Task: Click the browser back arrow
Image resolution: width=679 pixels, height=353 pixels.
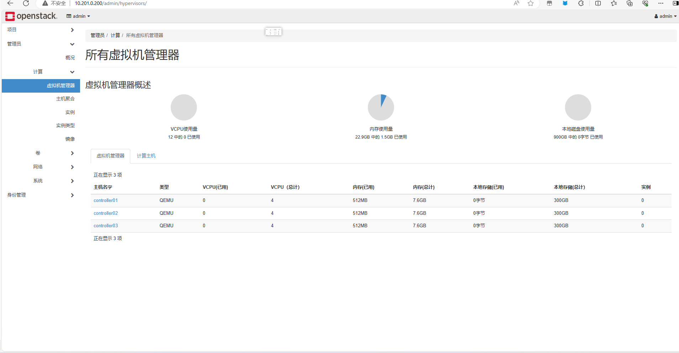Action: [x=10, y=4]
